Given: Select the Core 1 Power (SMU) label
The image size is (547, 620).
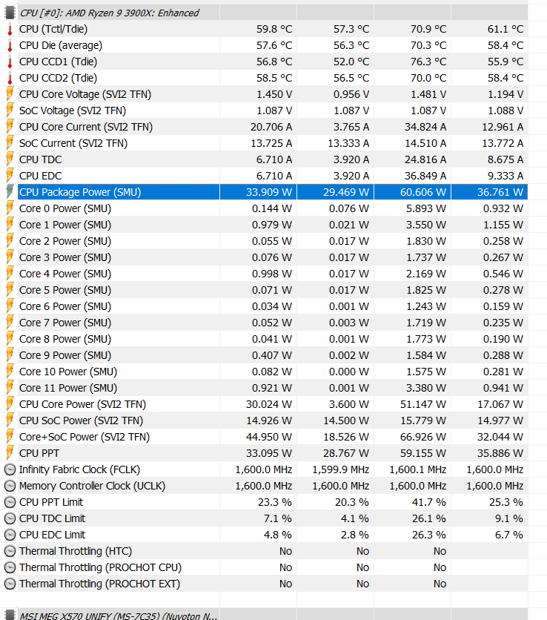Looking at the screenshot, I should 65,225.
